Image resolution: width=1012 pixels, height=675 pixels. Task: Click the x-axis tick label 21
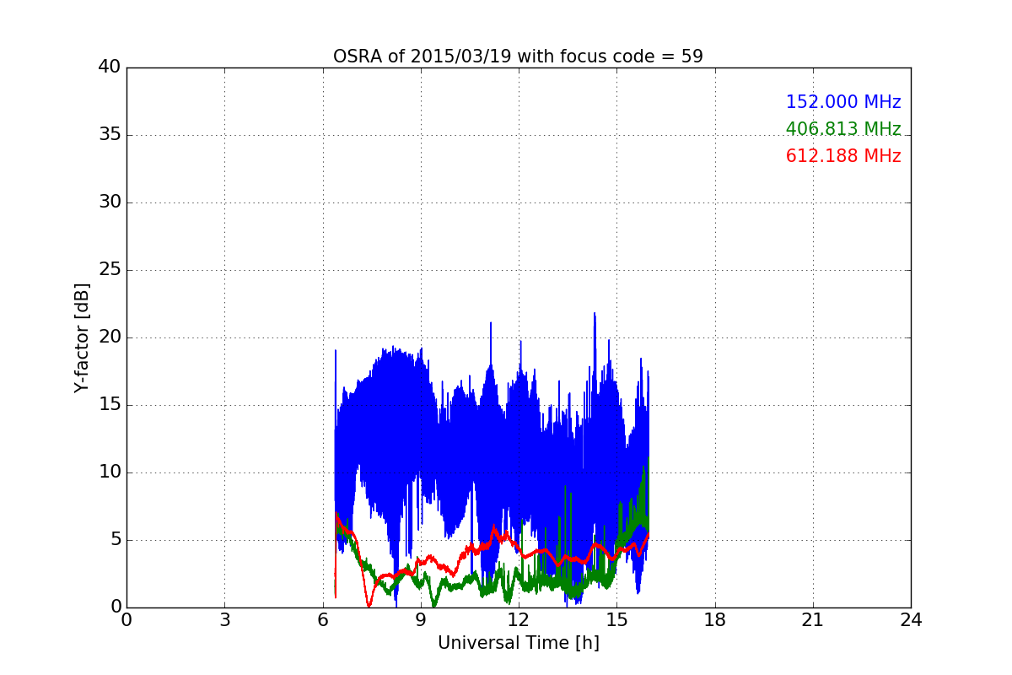click(813, 620)
